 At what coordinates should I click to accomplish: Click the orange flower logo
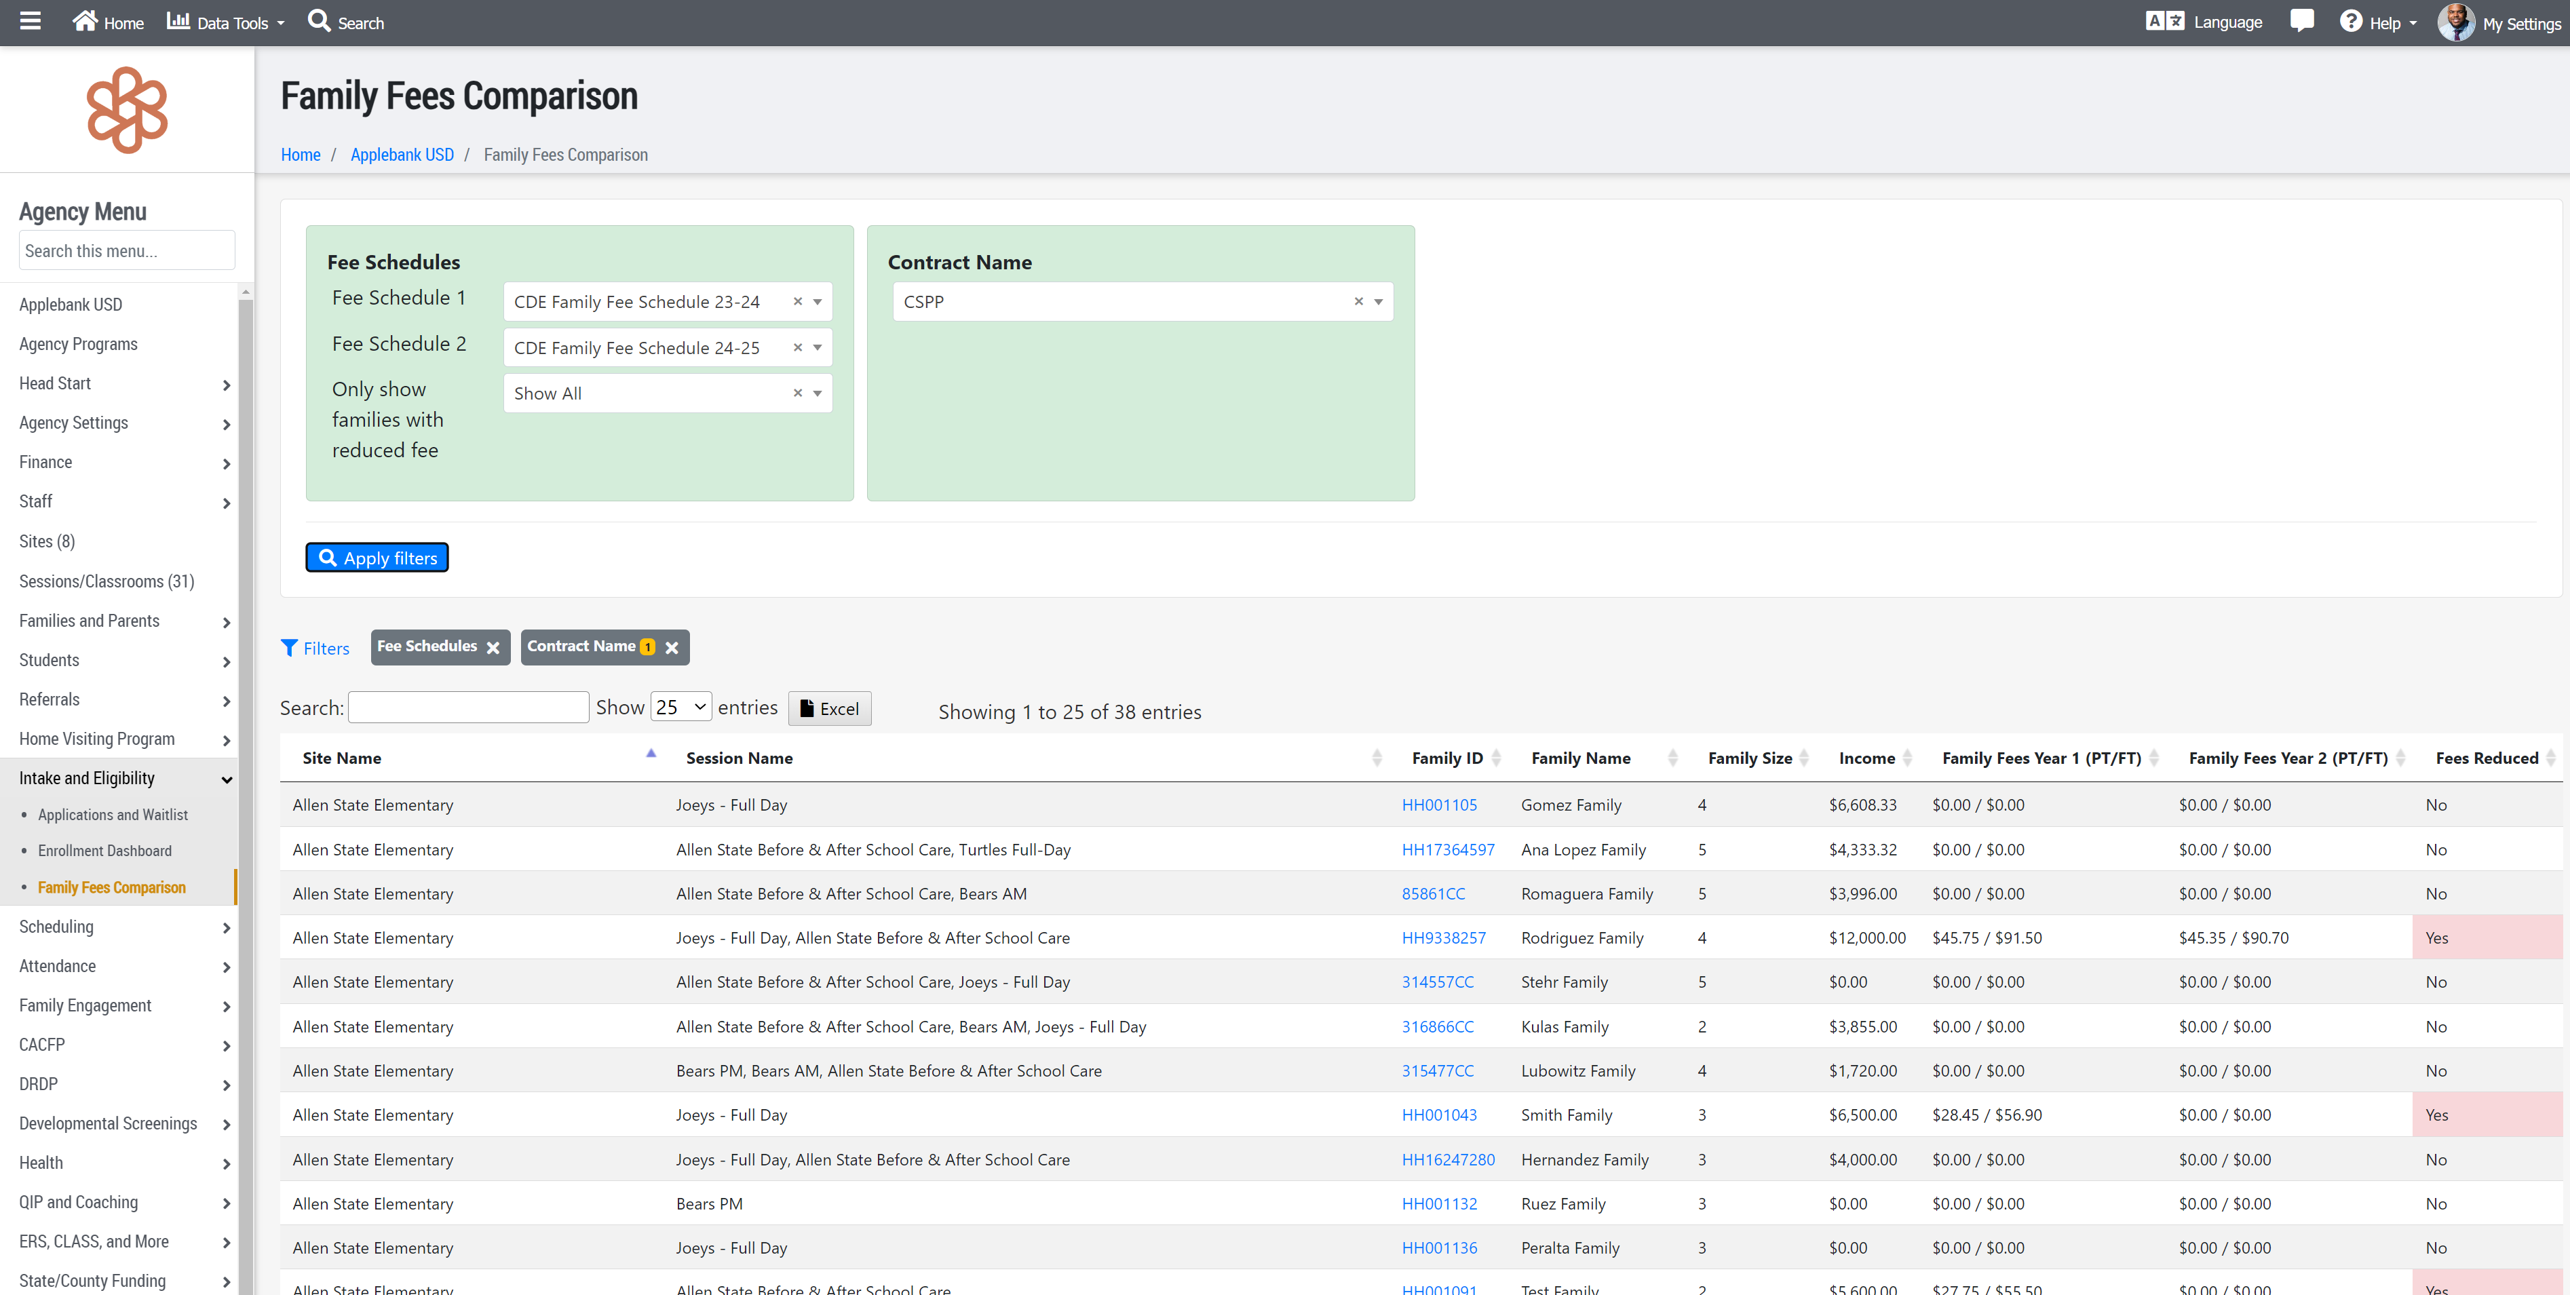pyautogui.click(x=127, y=110)
